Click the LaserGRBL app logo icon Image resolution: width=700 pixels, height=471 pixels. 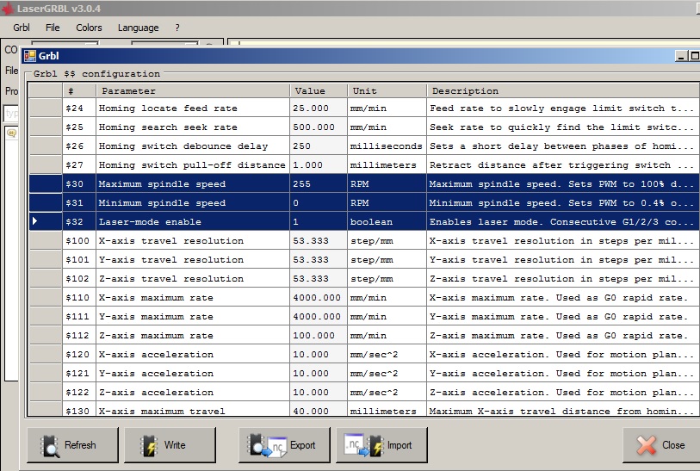(x=7, y=9)
